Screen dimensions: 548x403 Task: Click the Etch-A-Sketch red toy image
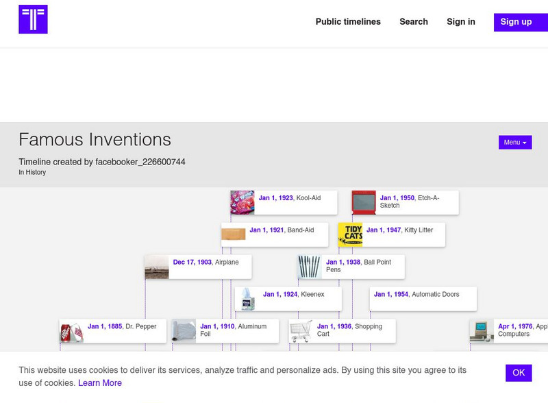(364, 203)
